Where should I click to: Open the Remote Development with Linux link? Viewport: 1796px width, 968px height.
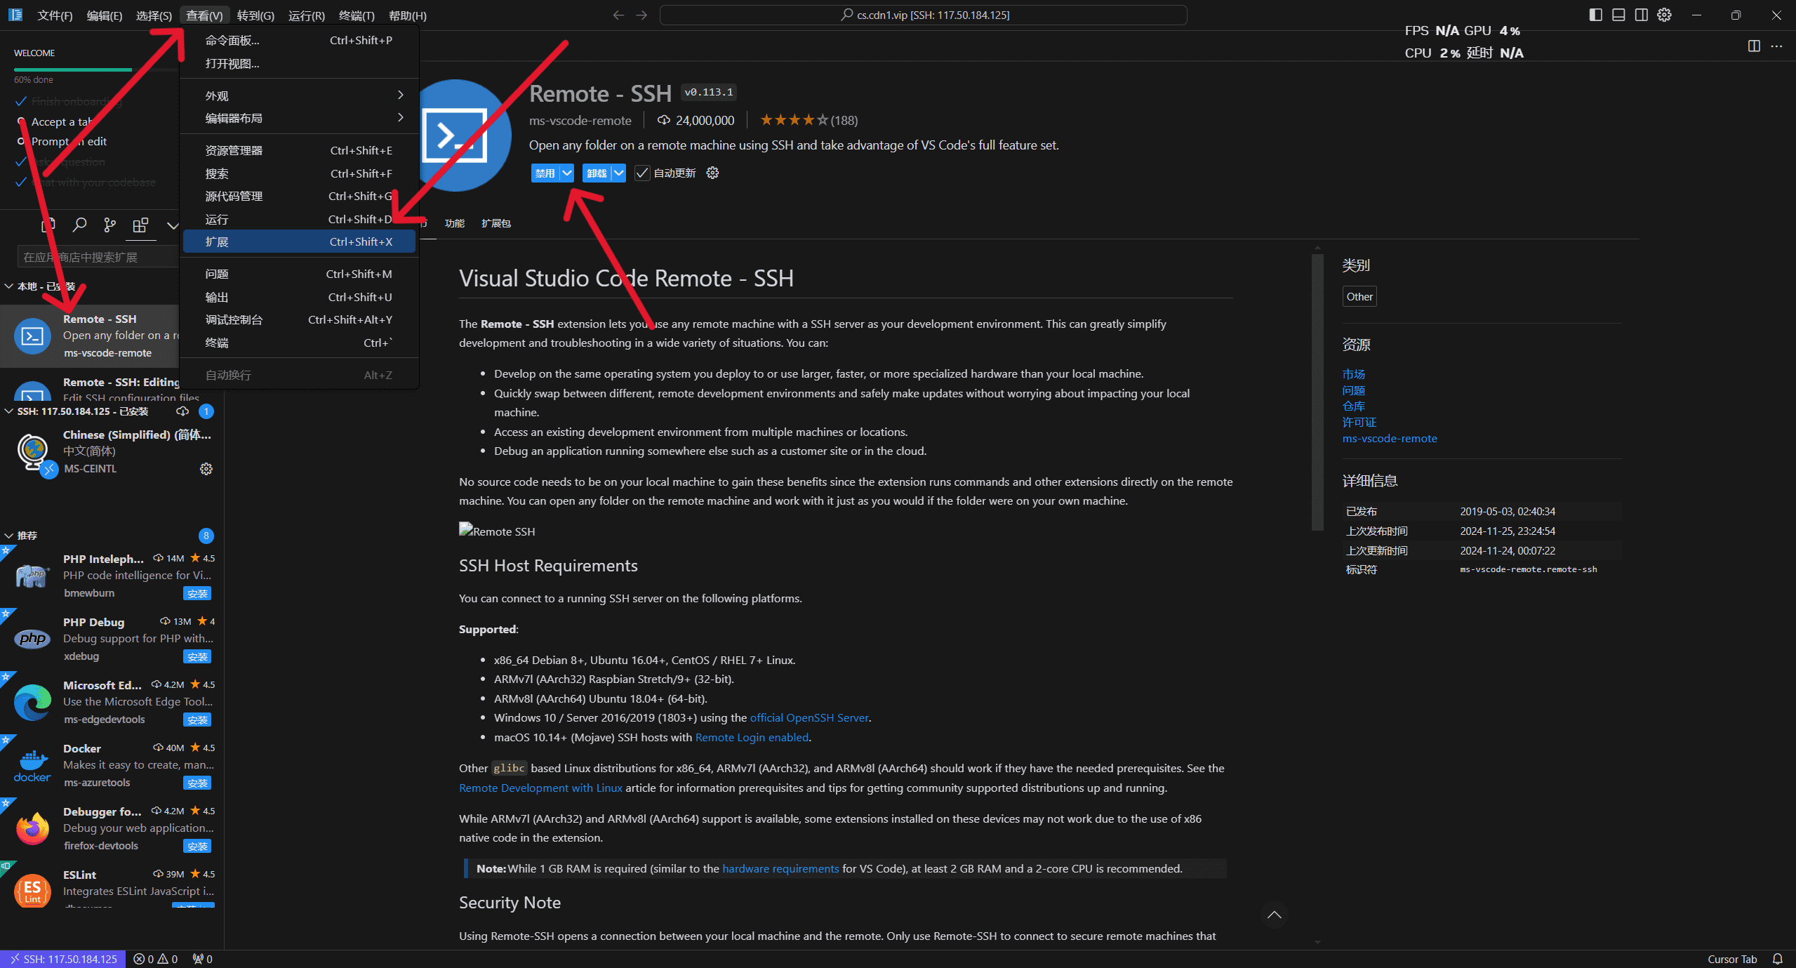click(x=540, y=788)
